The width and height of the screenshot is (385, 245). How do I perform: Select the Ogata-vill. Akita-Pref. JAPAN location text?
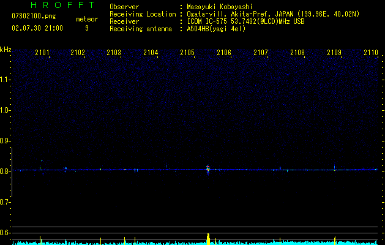273,14
